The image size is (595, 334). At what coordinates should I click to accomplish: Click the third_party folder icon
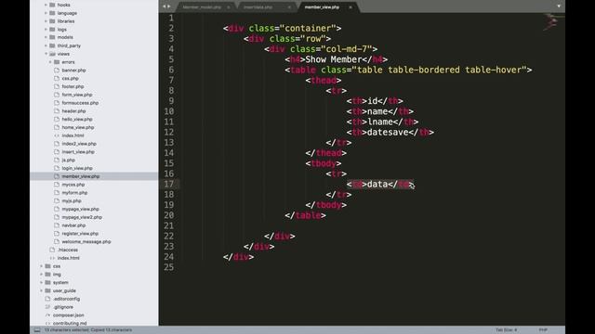[52, 45]
